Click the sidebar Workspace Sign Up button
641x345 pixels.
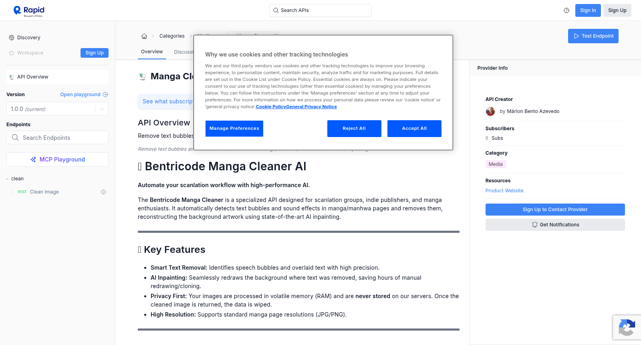tap(95, 53)
